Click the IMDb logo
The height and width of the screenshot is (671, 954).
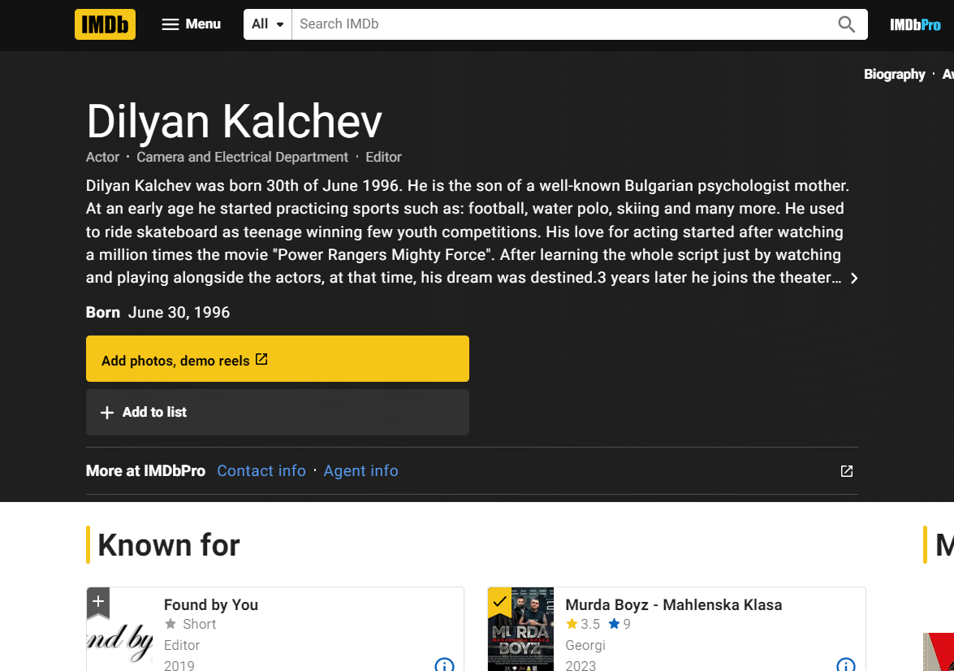(x=105, y=24)
